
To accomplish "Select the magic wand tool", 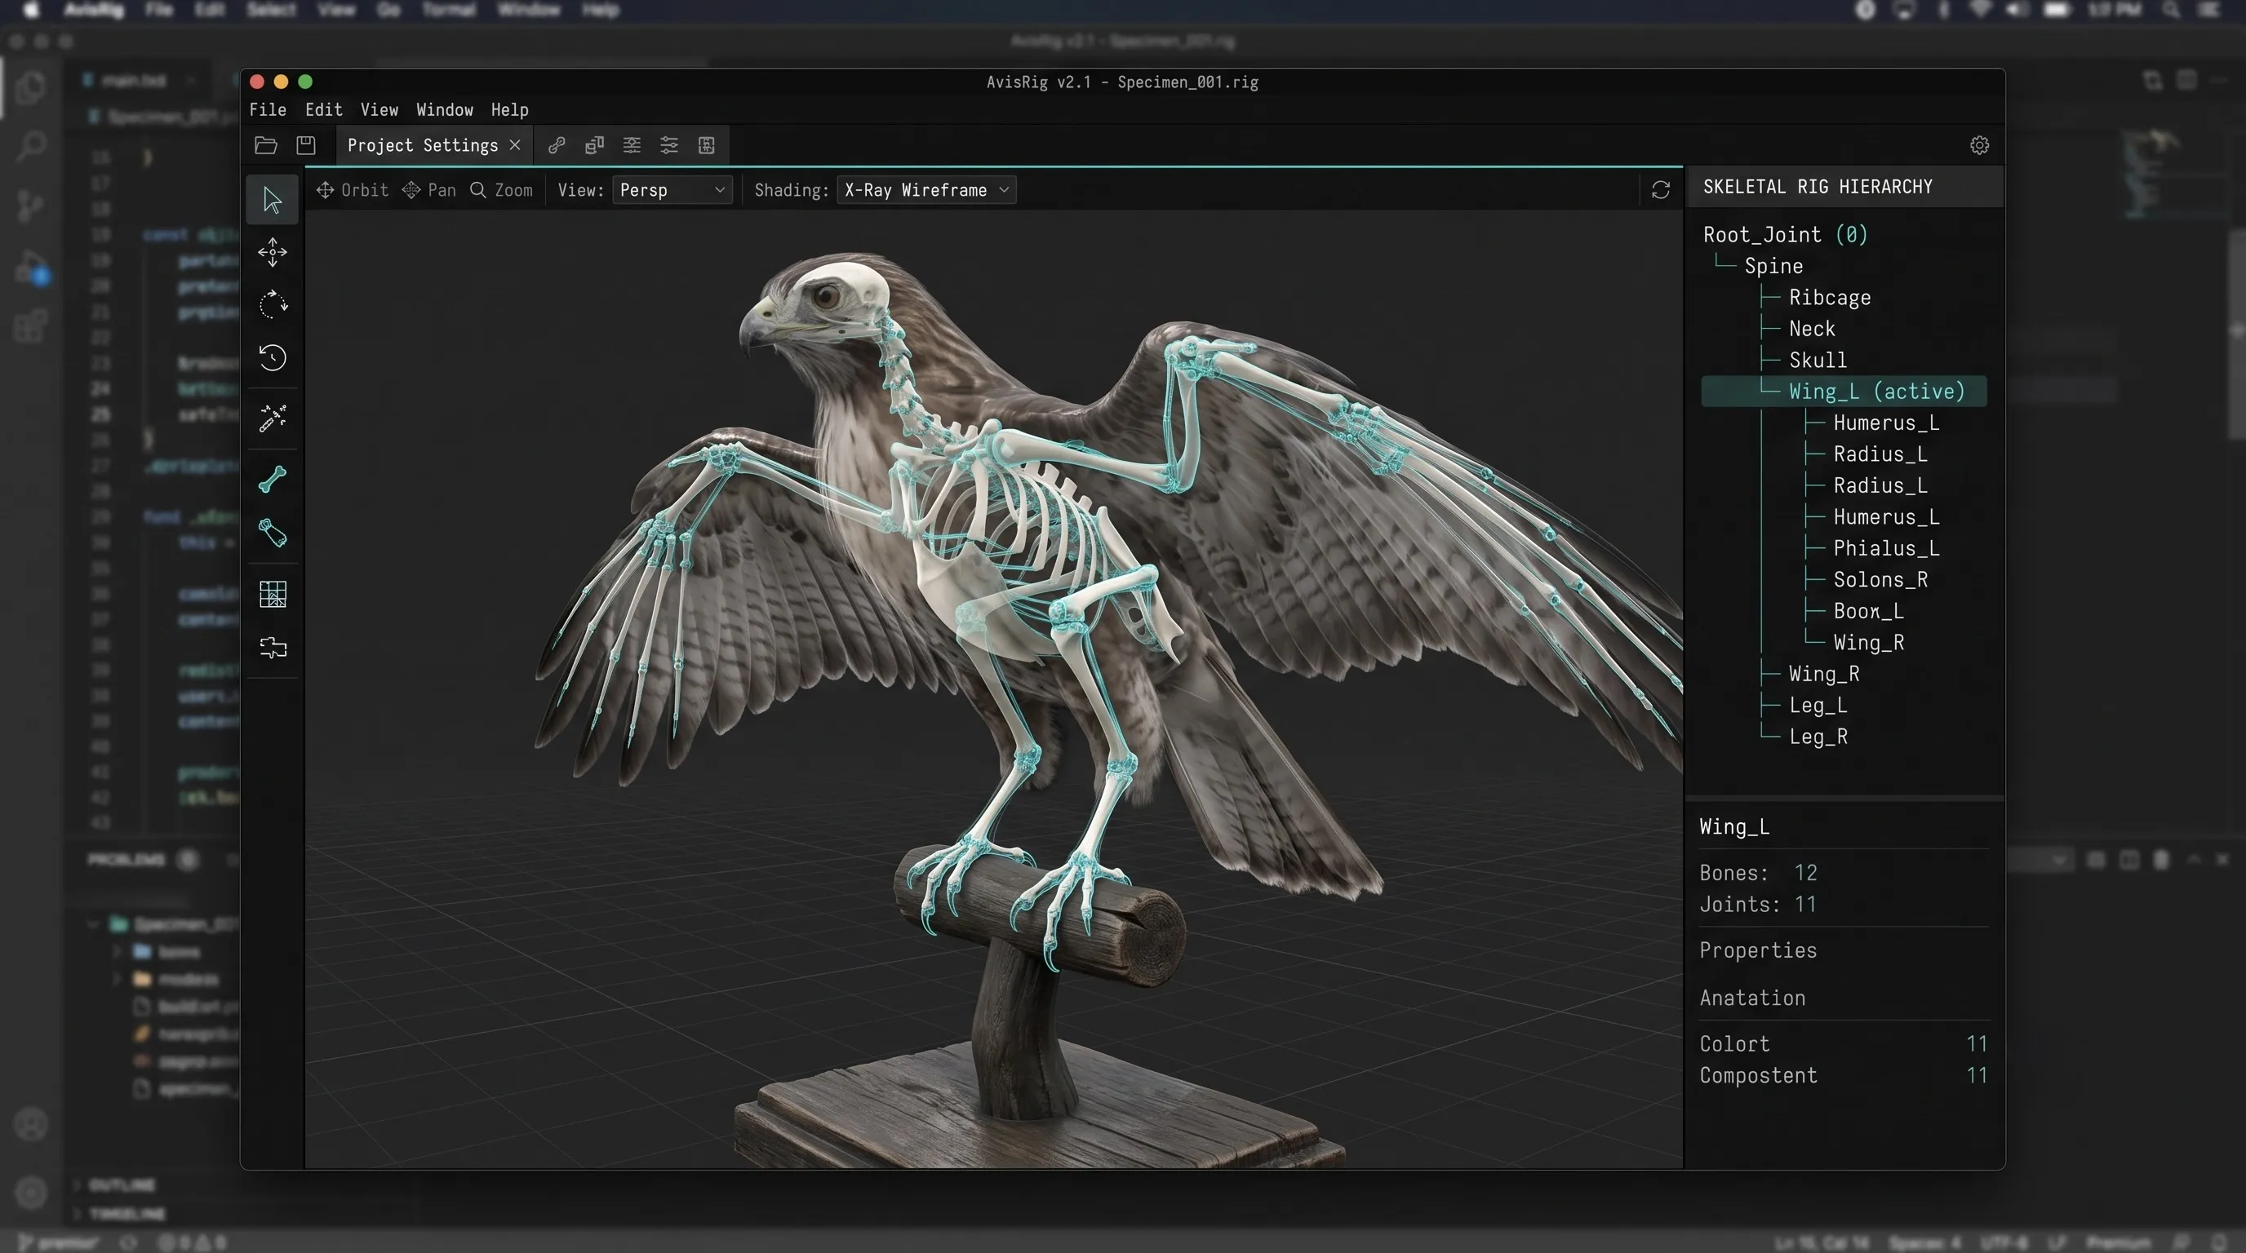I will pyautogui.click(x=272, y=418).
